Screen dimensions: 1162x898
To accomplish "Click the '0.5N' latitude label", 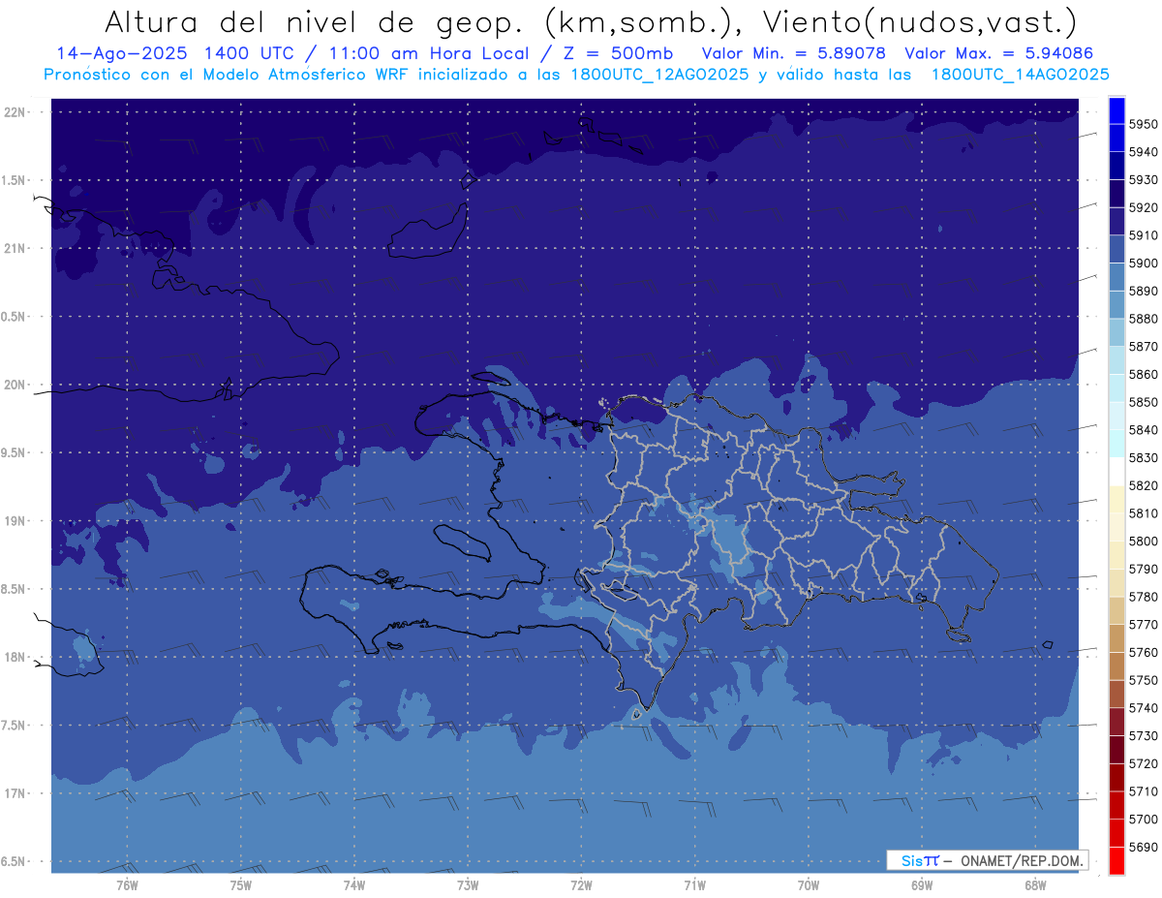I will pyautogui.click(x=15, y=317).
